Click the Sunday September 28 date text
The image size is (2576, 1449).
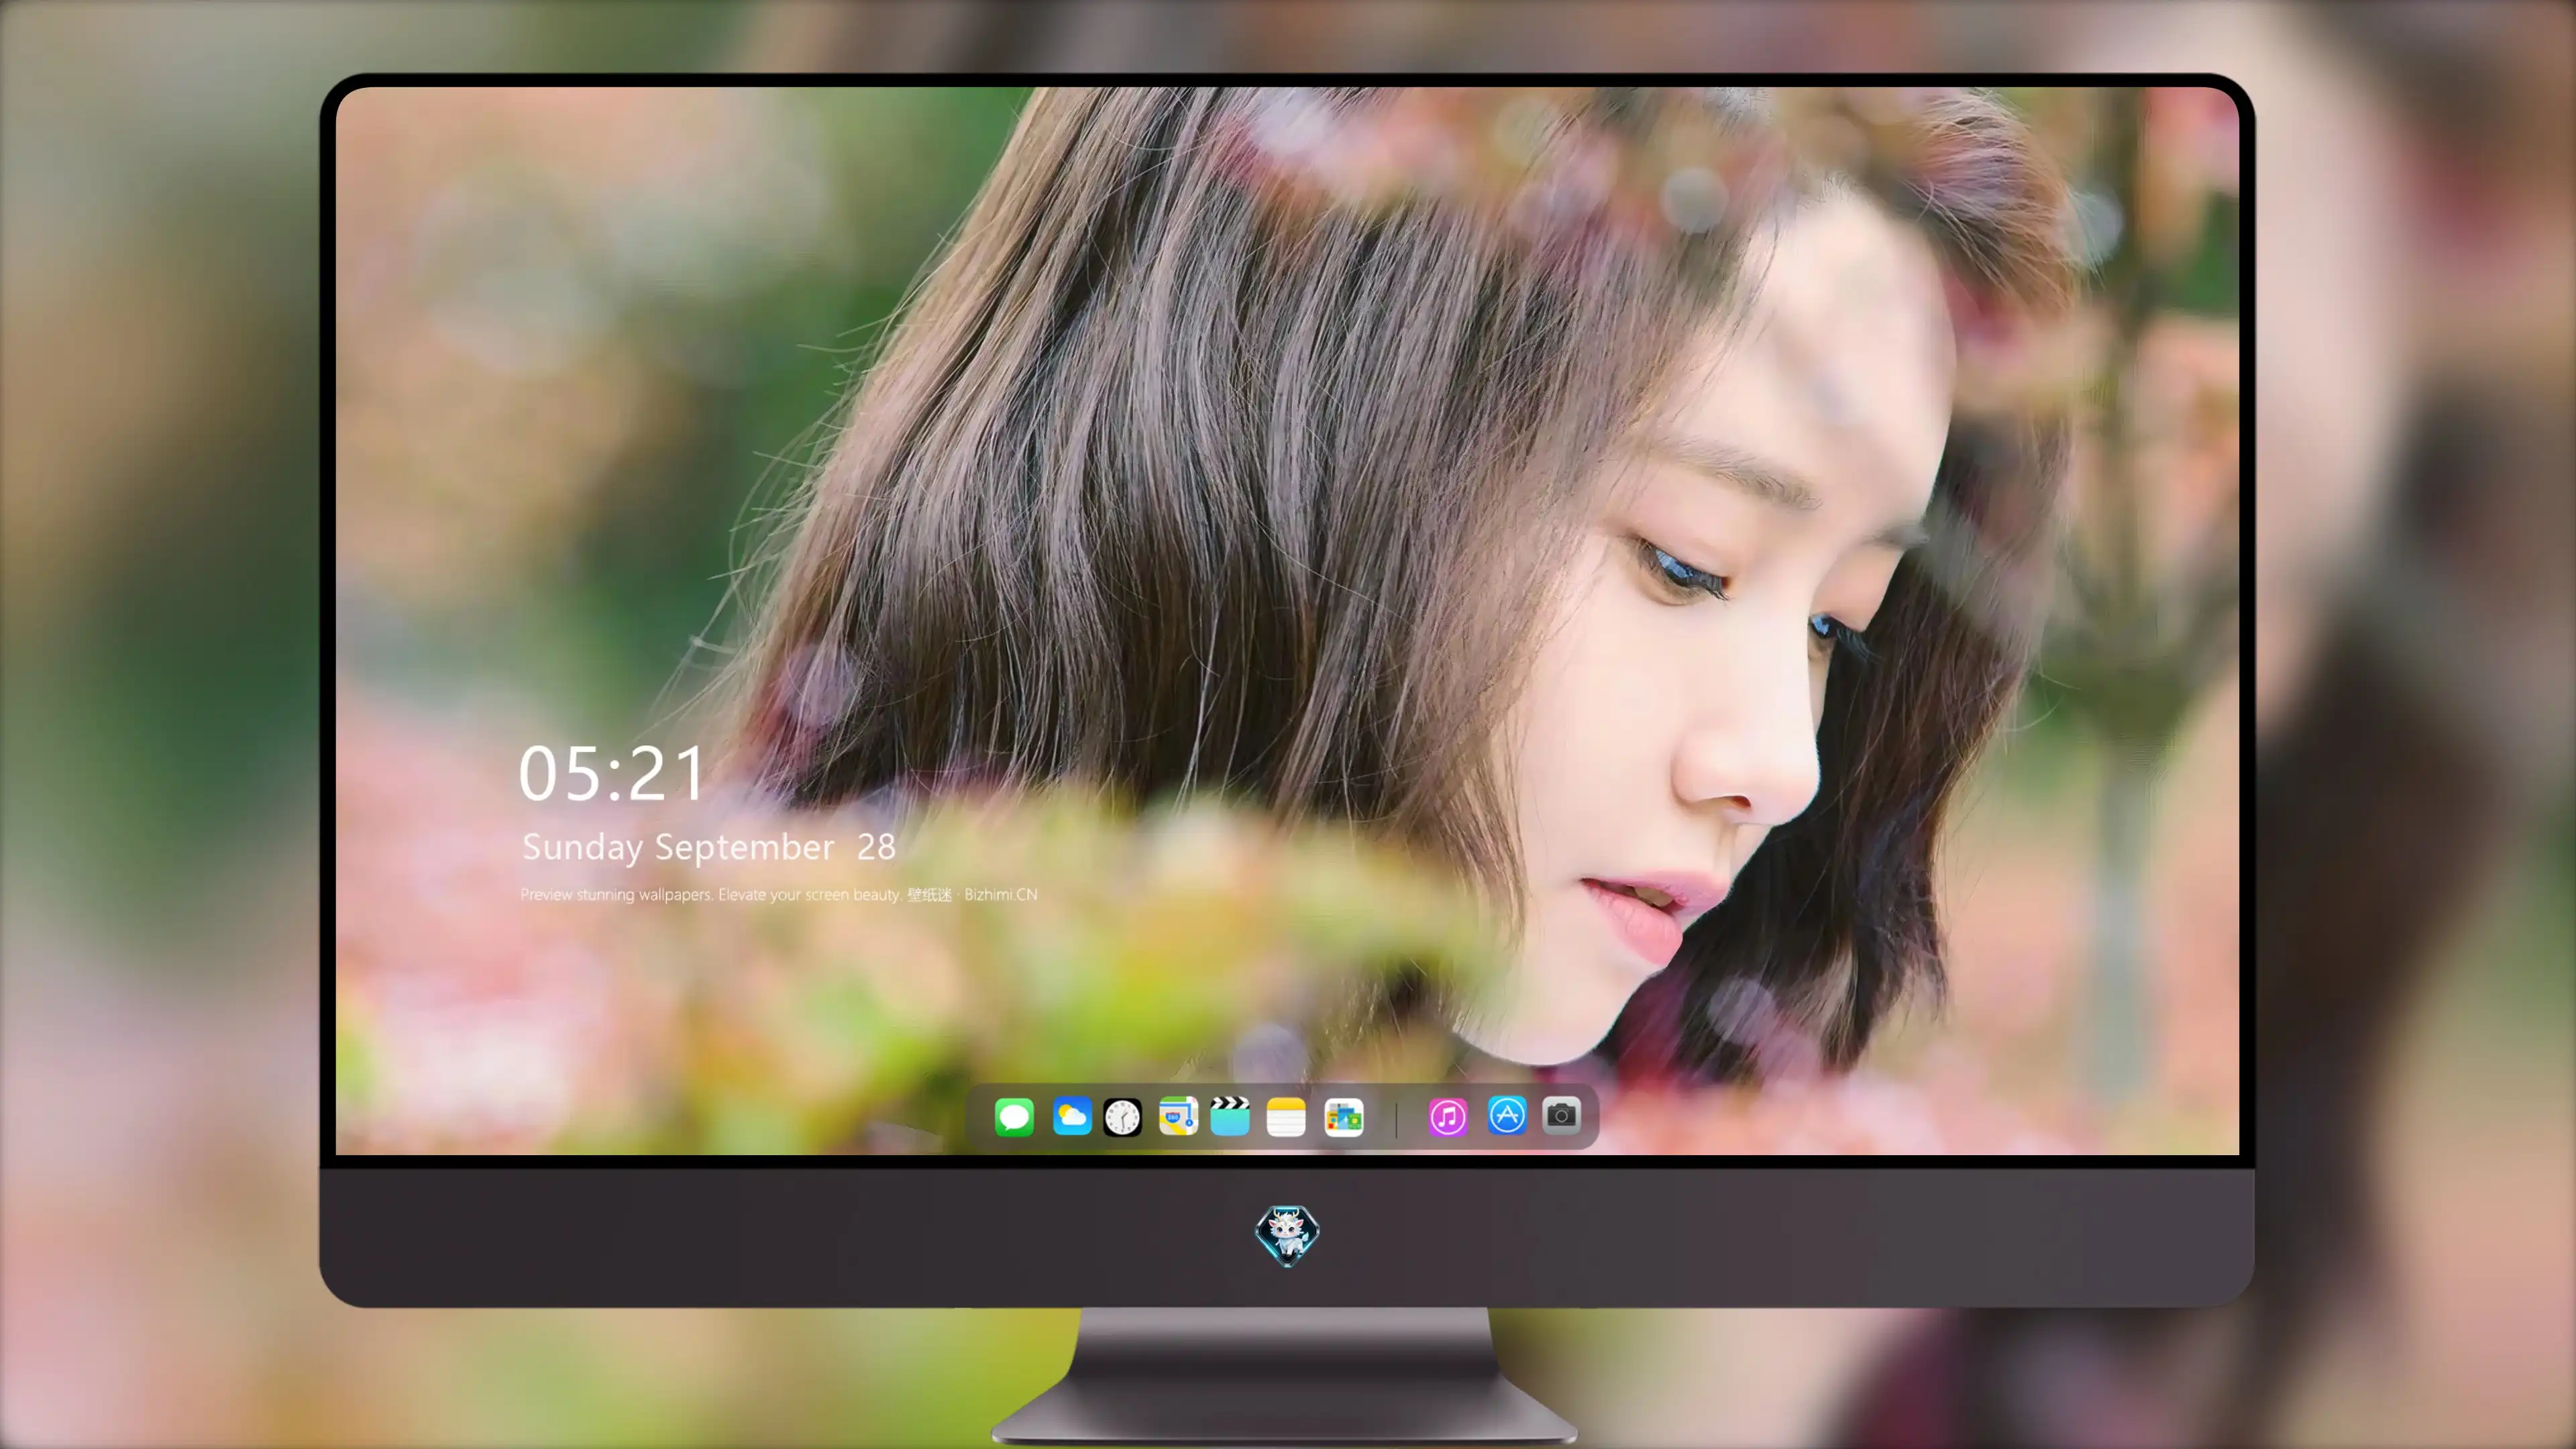tap(708, 847)
